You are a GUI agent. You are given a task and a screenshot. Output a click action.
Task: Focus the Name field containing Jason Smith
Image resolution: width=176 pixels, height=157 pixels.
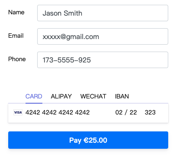point(102,13)
